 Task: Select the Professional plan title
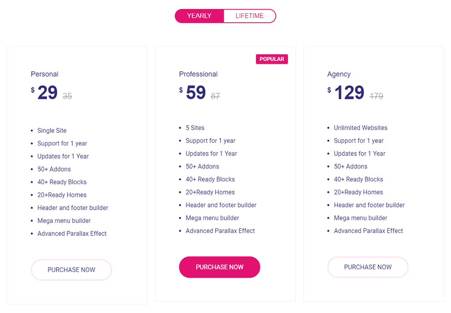pyautogui.click(x=198, y=74)
